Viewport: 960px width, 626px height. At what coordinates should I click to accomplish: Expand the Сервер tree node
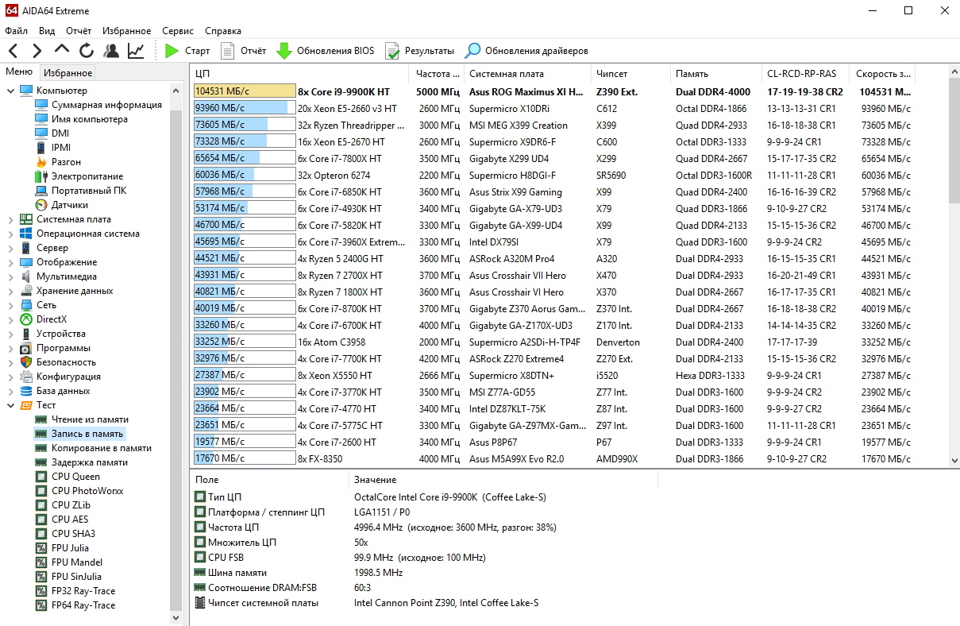[x=10, y=248]
